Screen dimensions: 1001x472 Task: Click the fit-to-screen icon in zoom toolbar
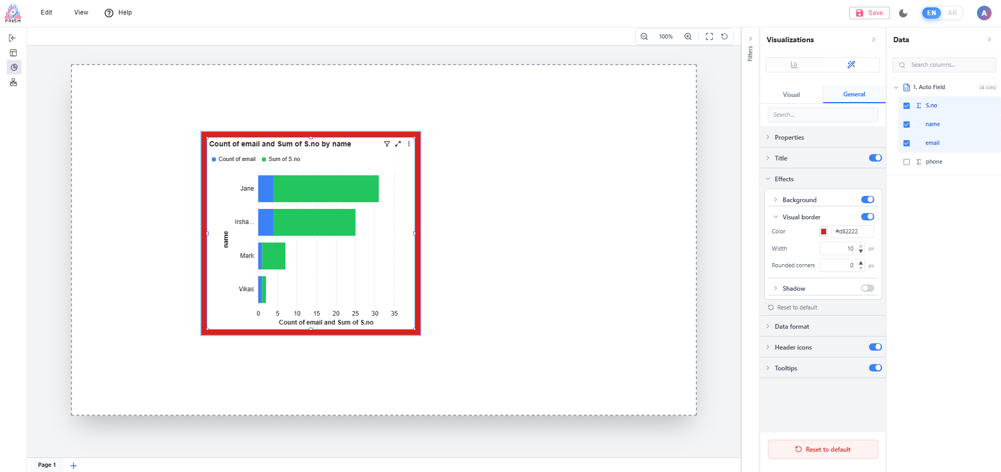click(709, 36)
